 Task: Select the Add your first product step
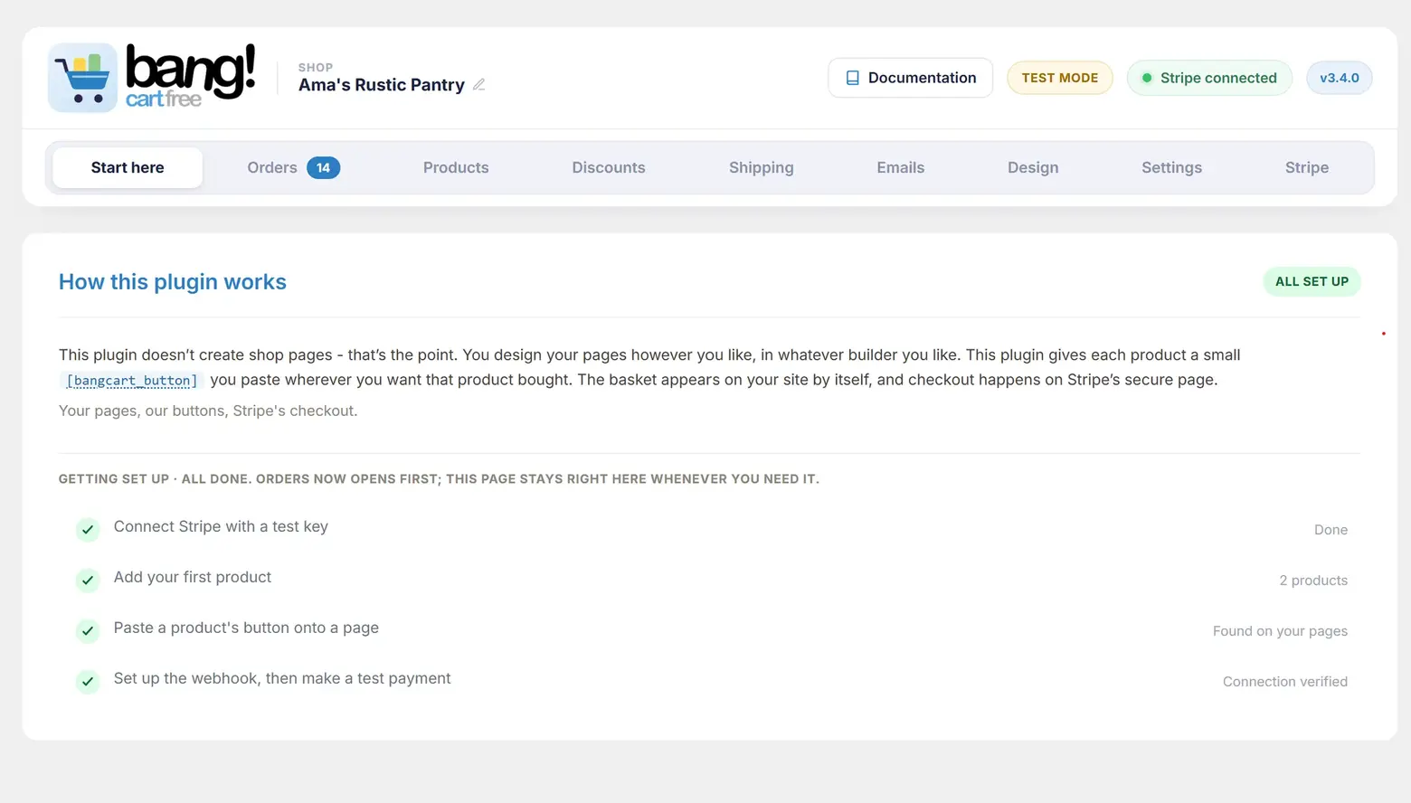[x=193, y=577]
